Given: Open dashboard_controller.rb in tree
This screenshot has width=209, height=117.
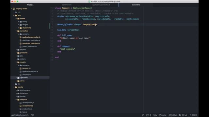Looking at the screenshot, I should click(31, 40).
